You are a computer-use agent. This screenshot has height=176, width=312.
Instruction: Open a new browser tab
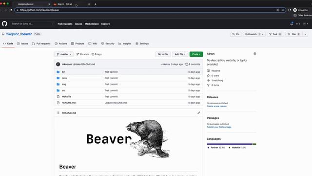(x=96, y=4)
